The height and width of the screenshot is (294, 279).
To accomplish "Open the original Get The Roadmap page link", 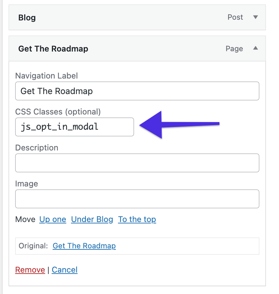I will click(x=84, y=246).
